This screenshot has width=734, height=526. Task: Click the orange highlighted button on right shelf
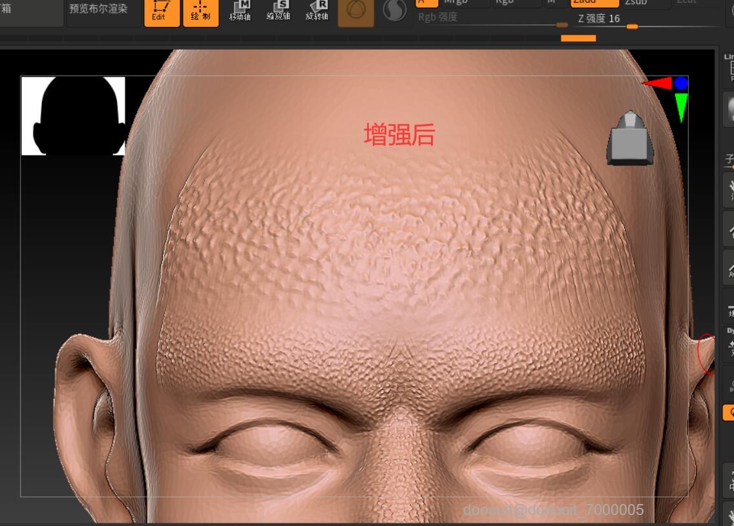pyautogui.click(x=728, y=412)
